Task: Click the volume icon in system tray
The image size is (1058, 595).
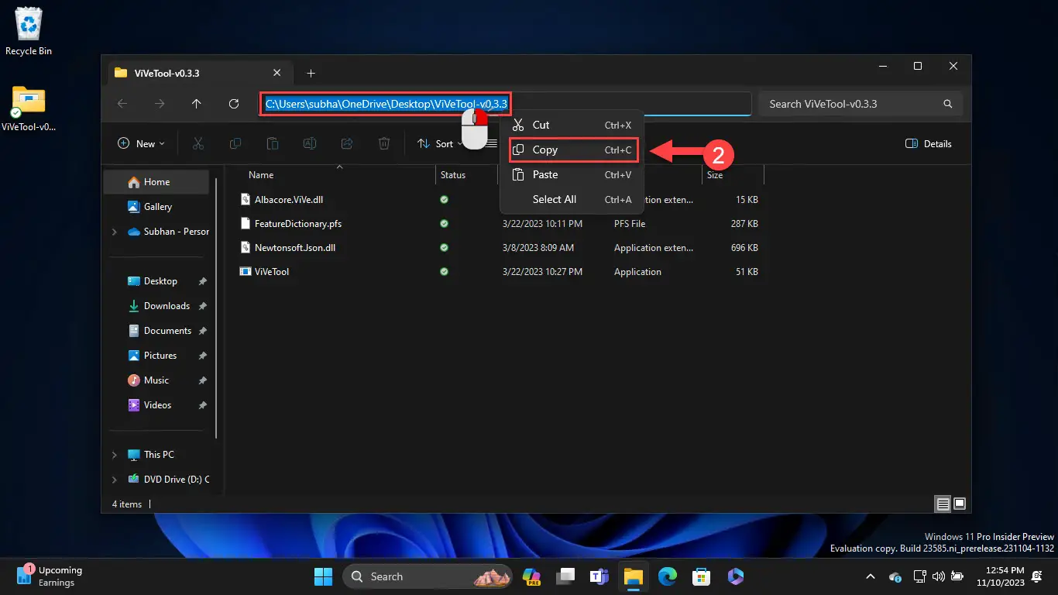Action: 939,576
